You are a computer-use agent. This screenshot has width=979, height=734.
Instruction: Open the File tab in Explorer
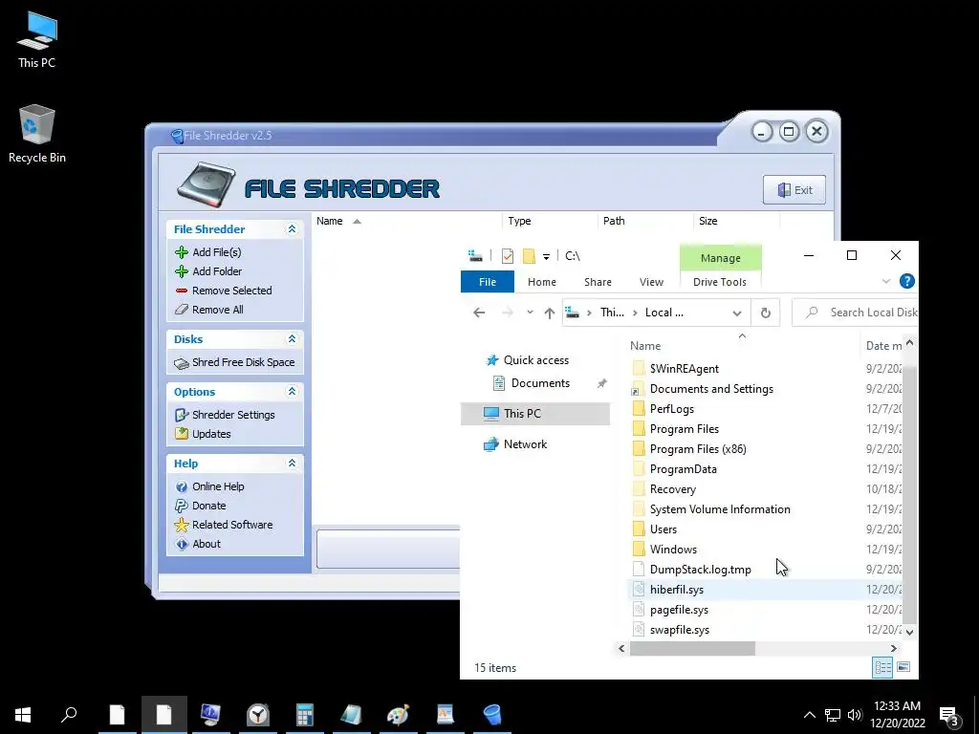pyautogui.click(x=488, y=282)
